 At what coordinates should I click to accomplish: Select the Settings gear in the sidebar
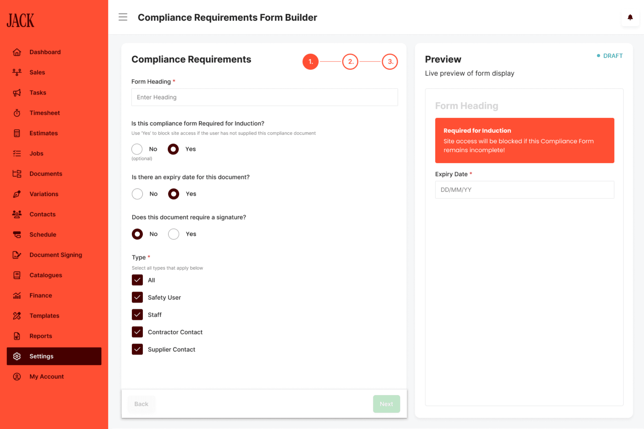[x=17, y=356]
